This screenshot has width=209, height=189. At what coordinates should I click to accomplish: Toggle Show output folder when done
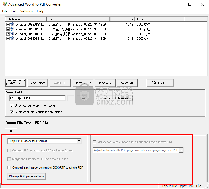pos(12,105)
